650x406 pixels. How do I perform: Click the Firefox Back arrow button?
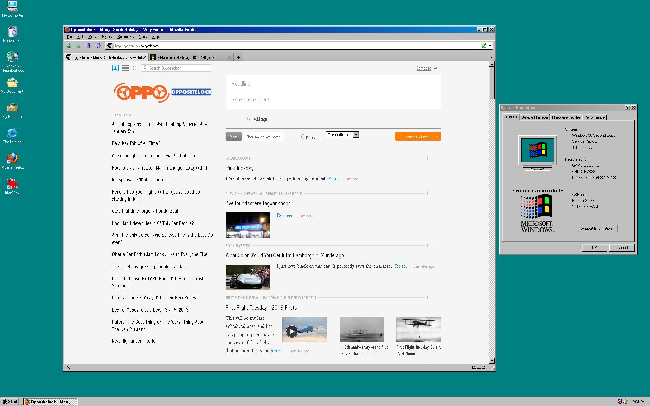(69, 46)
